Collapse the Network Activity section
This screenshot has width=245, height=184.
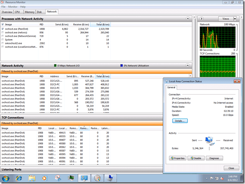click(188, 65)
